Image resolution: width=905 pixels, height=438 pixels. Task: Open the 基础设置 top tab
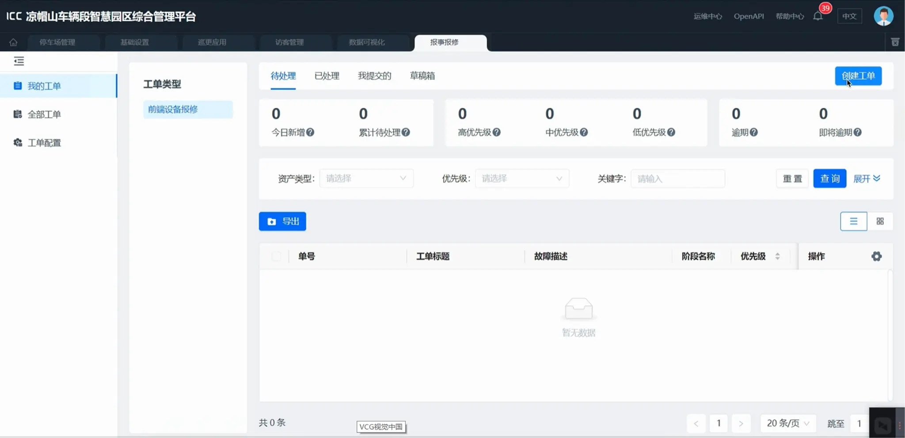[x=135, y=42]
